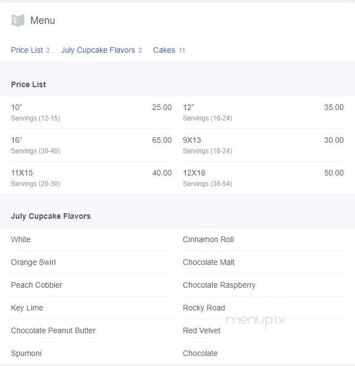The height and width of the screenshot is (366, 355).
Task: Pick the 9X13 sheet cake entry
Action: tap(263, 145)
